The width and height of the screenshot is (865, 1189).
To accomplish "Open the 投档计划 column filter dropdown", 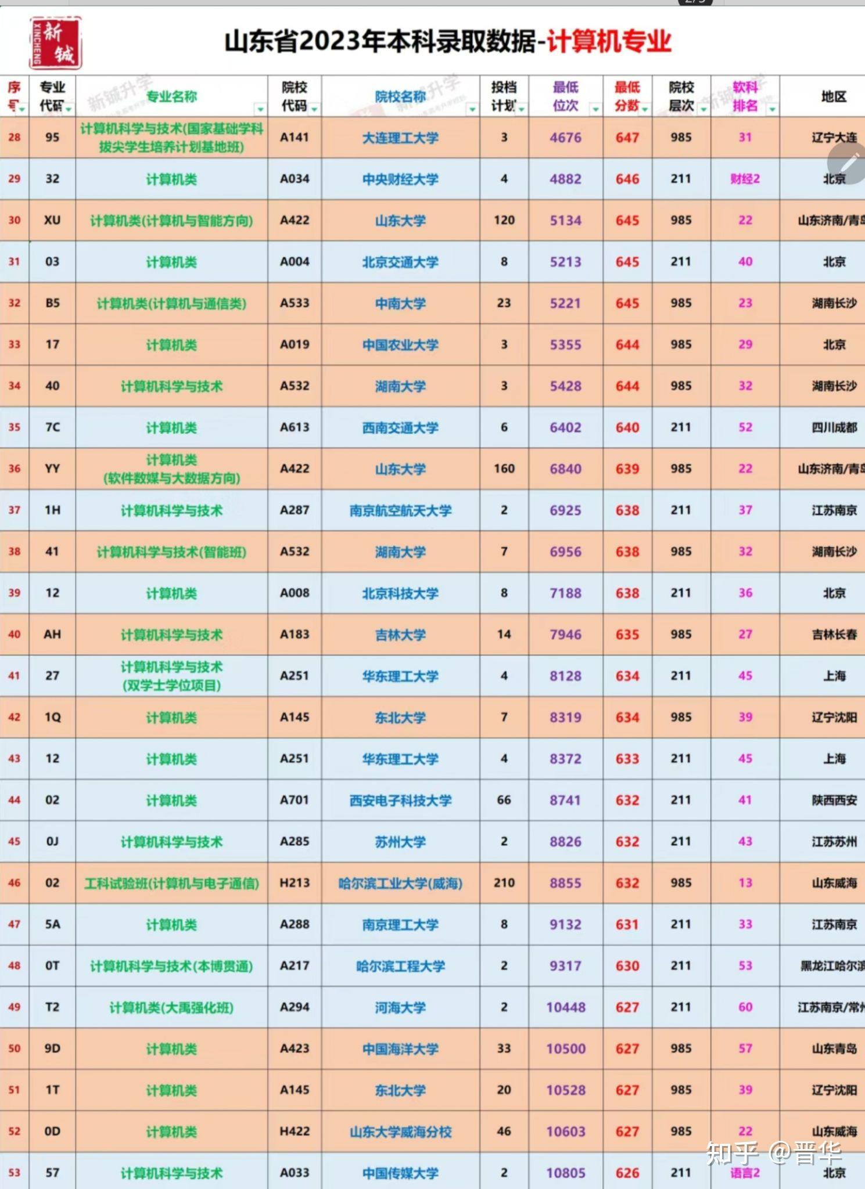I will (x=522, y=109).
